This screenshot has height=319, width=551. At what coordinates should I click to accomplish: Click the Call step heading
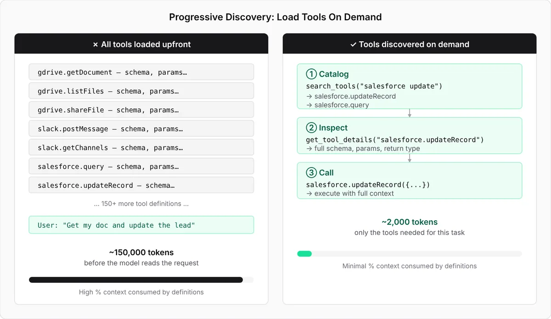[320, 173]
